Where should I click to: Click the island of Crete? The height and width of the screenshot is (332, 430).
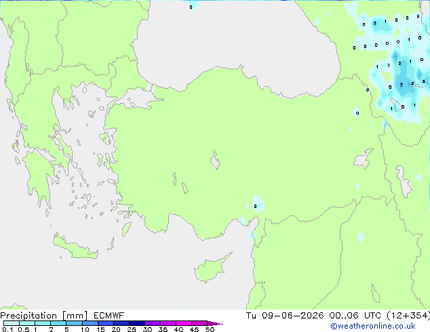[x=75, y=247]
